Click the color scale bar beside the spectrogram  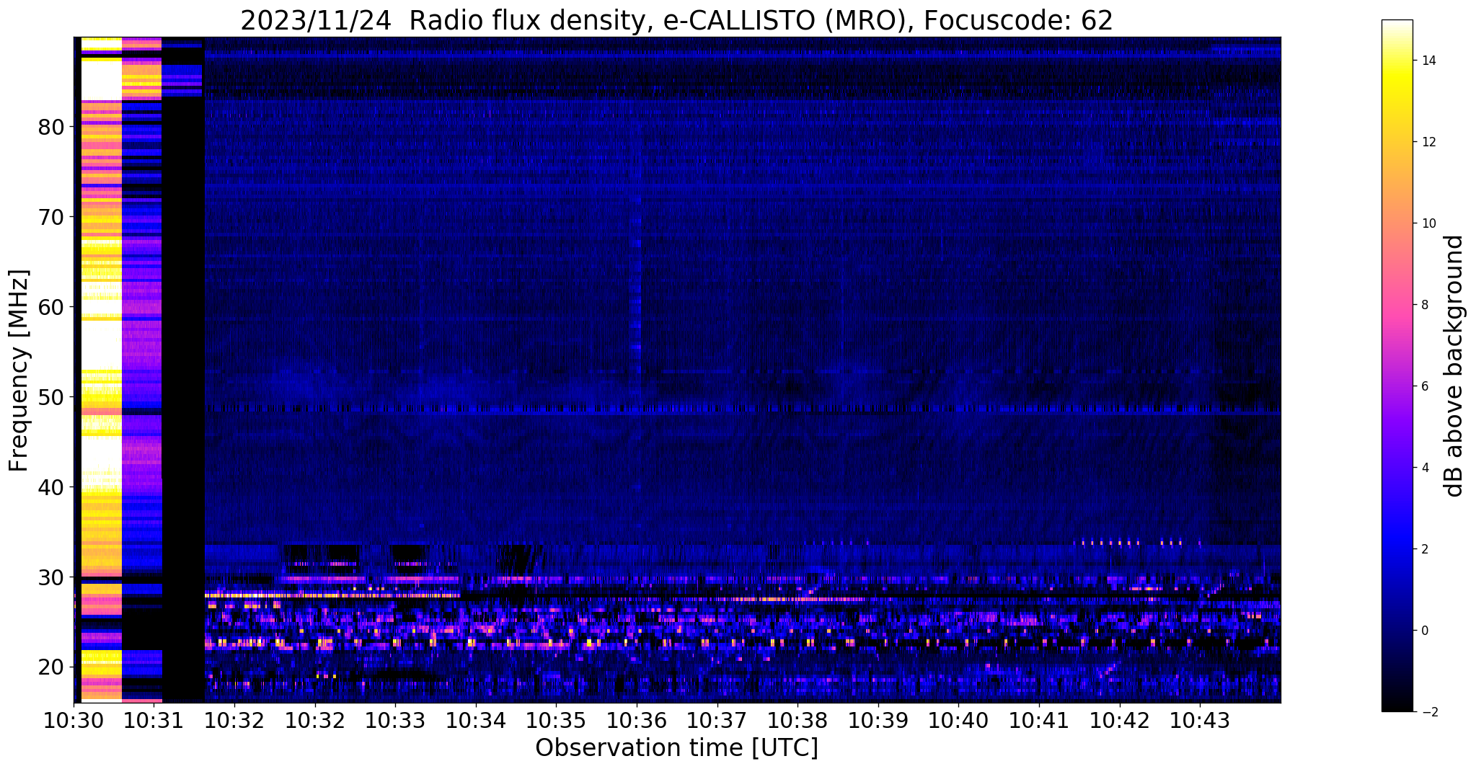[1397, 365]
